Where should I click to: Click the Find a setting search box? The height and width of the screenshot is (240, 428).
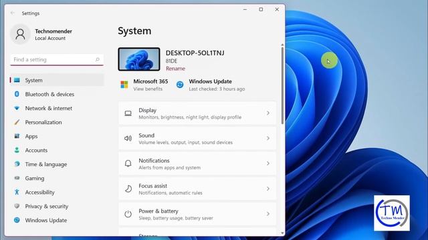[x=57, y=59]
